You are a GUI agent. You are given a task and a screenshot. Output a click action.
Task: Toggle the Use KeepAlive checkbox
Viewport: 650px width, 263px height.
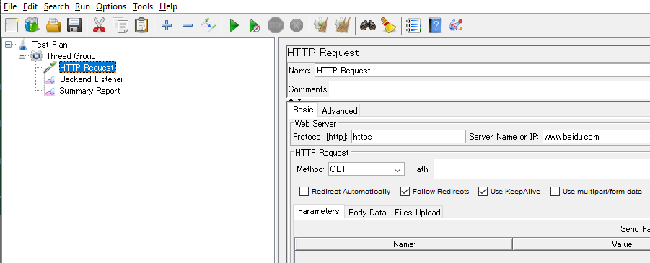pyautogui.click(x=483, y=192)
